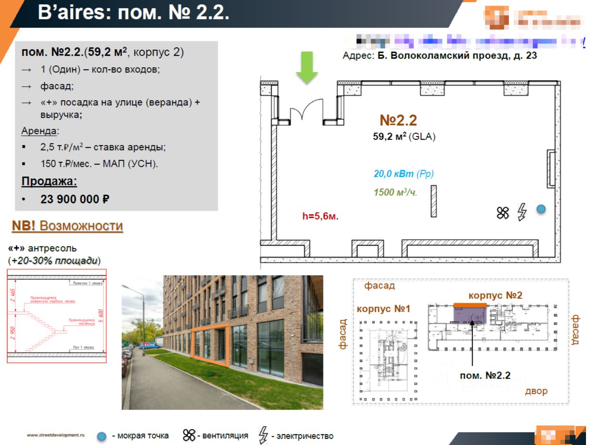Click the 'корпус №2' label
This screenshot has height=445, width=596.
[x=495, y=295]
